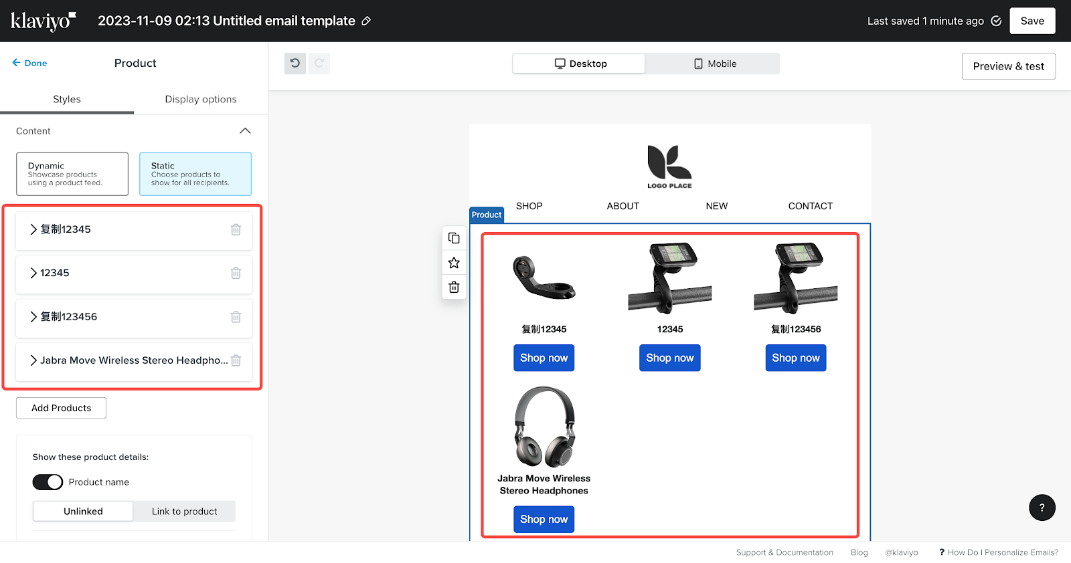The width and height of the screenshot is (1071, 563).
Task: Click product title 12345 in preview
Action: (x=670, y=329)
